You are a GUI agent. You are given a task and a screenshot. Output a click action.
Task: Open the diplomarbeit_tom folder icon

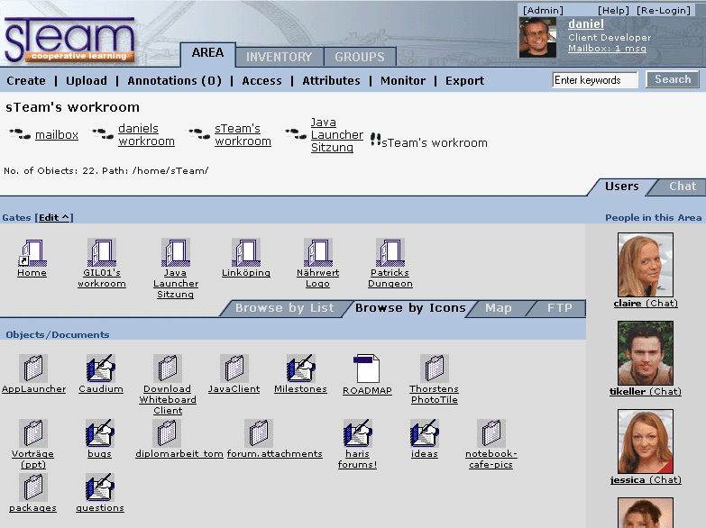click(167, 433)
